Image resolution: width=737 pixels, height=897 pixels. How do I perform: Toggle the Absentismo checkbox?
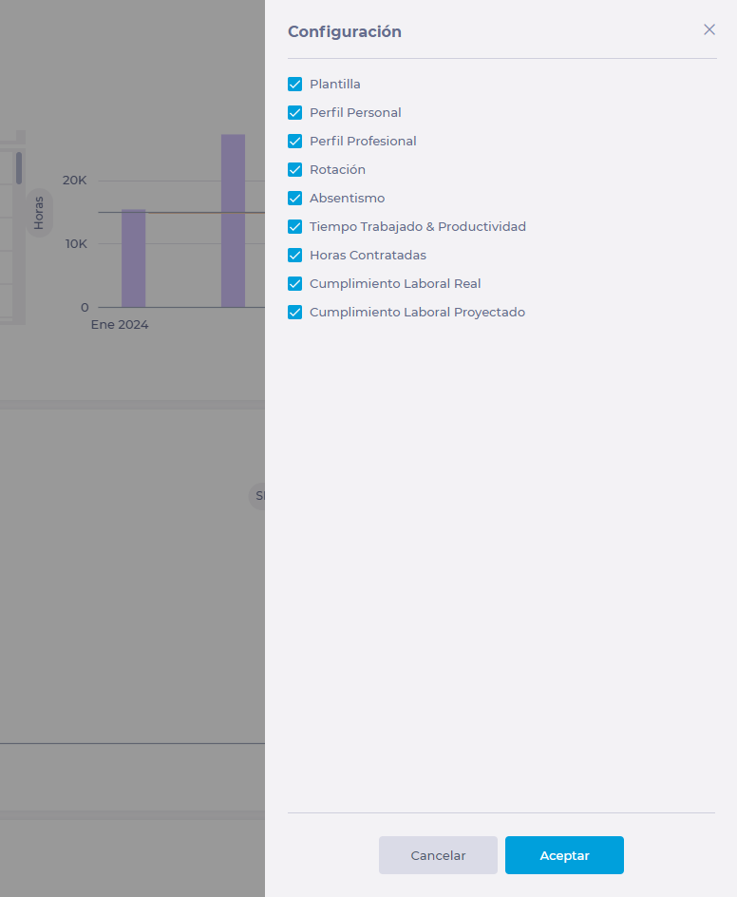pos(294,199)
